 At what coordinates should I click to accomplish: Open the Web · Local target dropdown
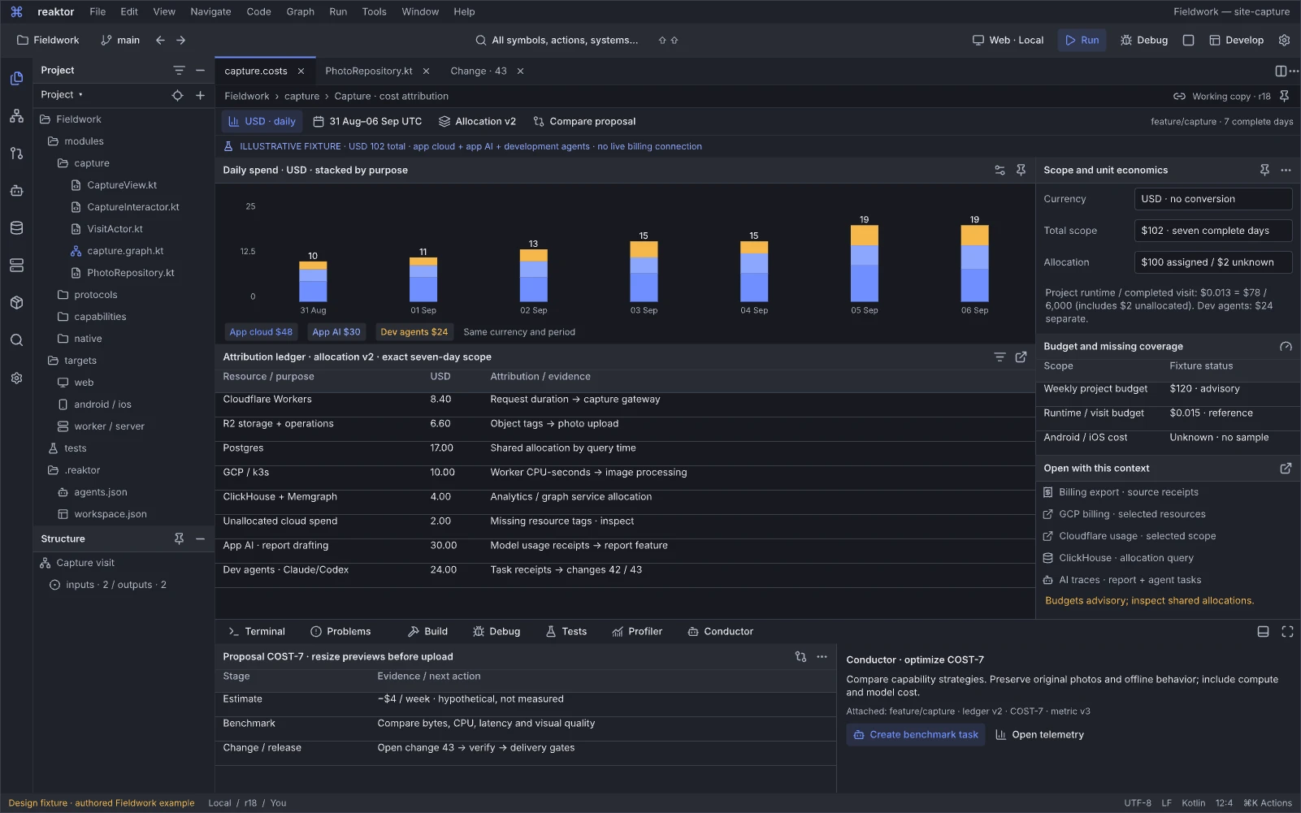point(1008,40)
